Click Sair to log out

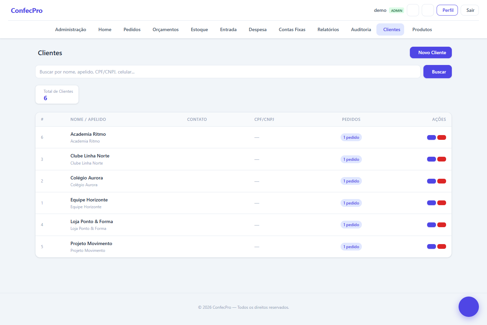point(470,10)
